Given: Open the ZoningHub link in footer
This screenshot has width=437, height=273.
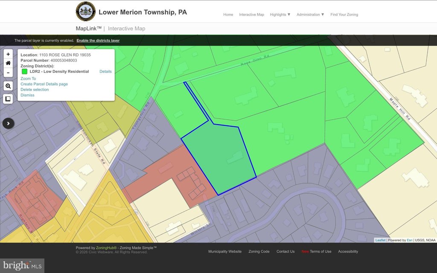Looking at the screenshot, I should click(106, 248).
